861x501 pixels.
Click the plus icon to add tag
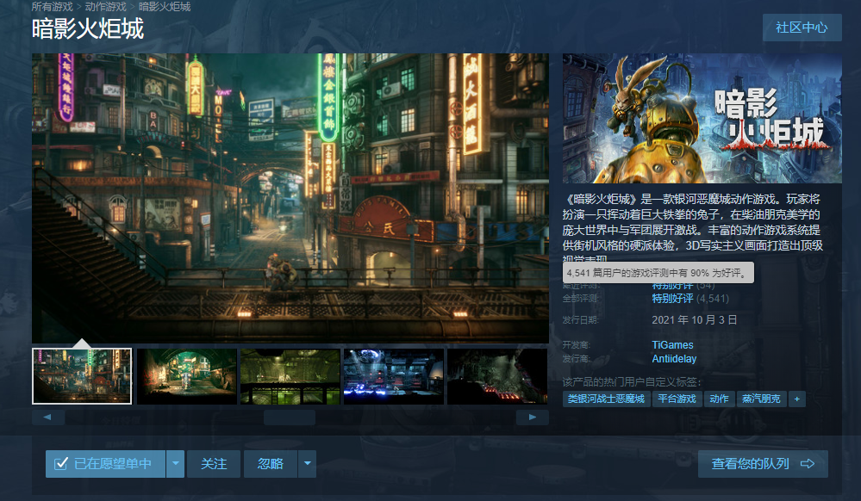(x=797, y=399)
